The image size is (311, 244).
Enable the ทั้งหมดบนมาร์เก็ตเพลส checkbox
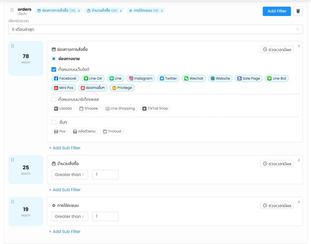click(x=54, y=99)
